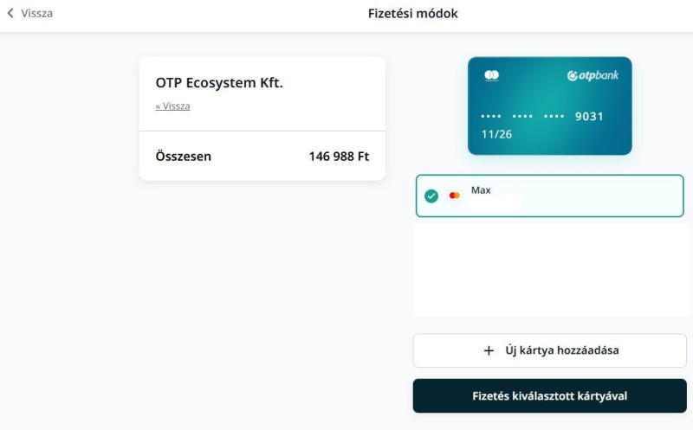Click the Összesen total label

pos(183,157)
